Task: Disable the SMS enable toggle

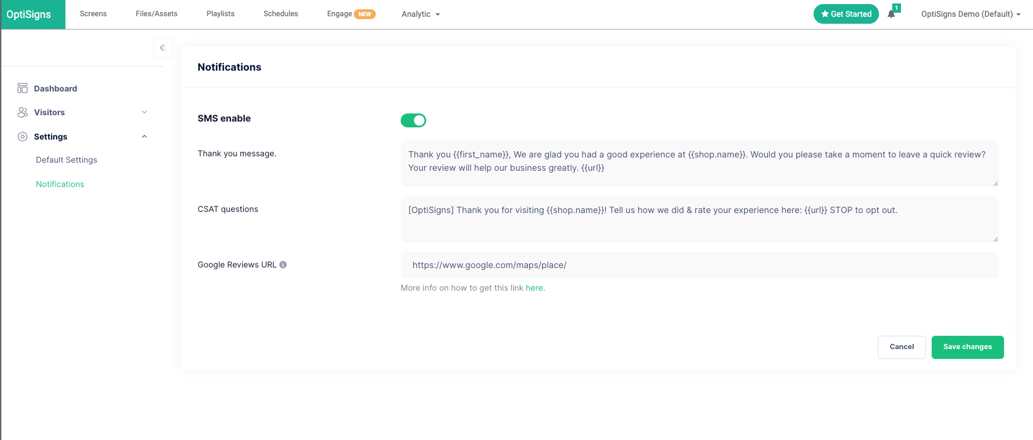Action: (413, 120)
